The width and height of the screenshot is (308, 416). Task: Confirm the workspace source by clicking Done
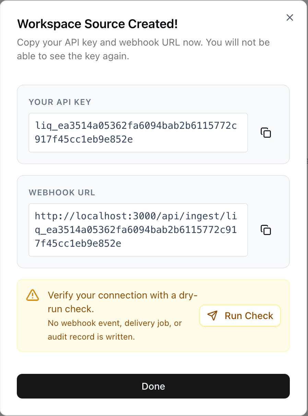coord(153,386)
